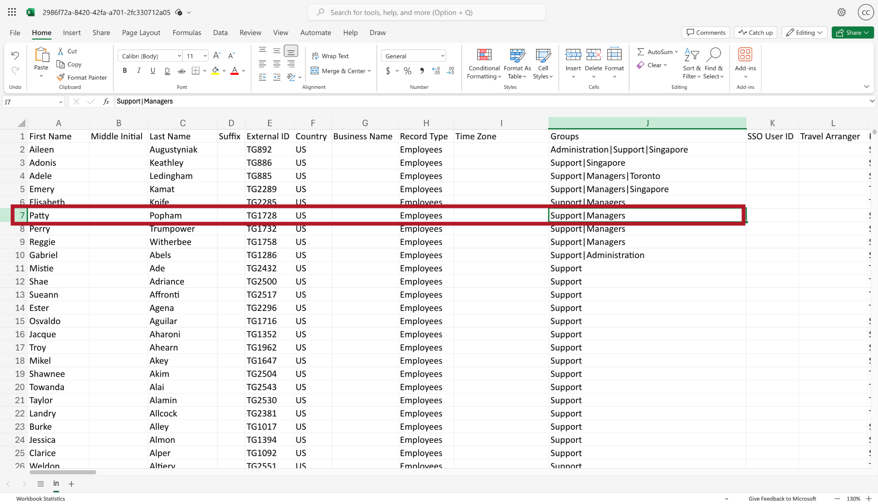Image resolution: width=878 pixels, height=504 pixels.
Task: Open the Catch up panel
Action: (x=755, y=32)
